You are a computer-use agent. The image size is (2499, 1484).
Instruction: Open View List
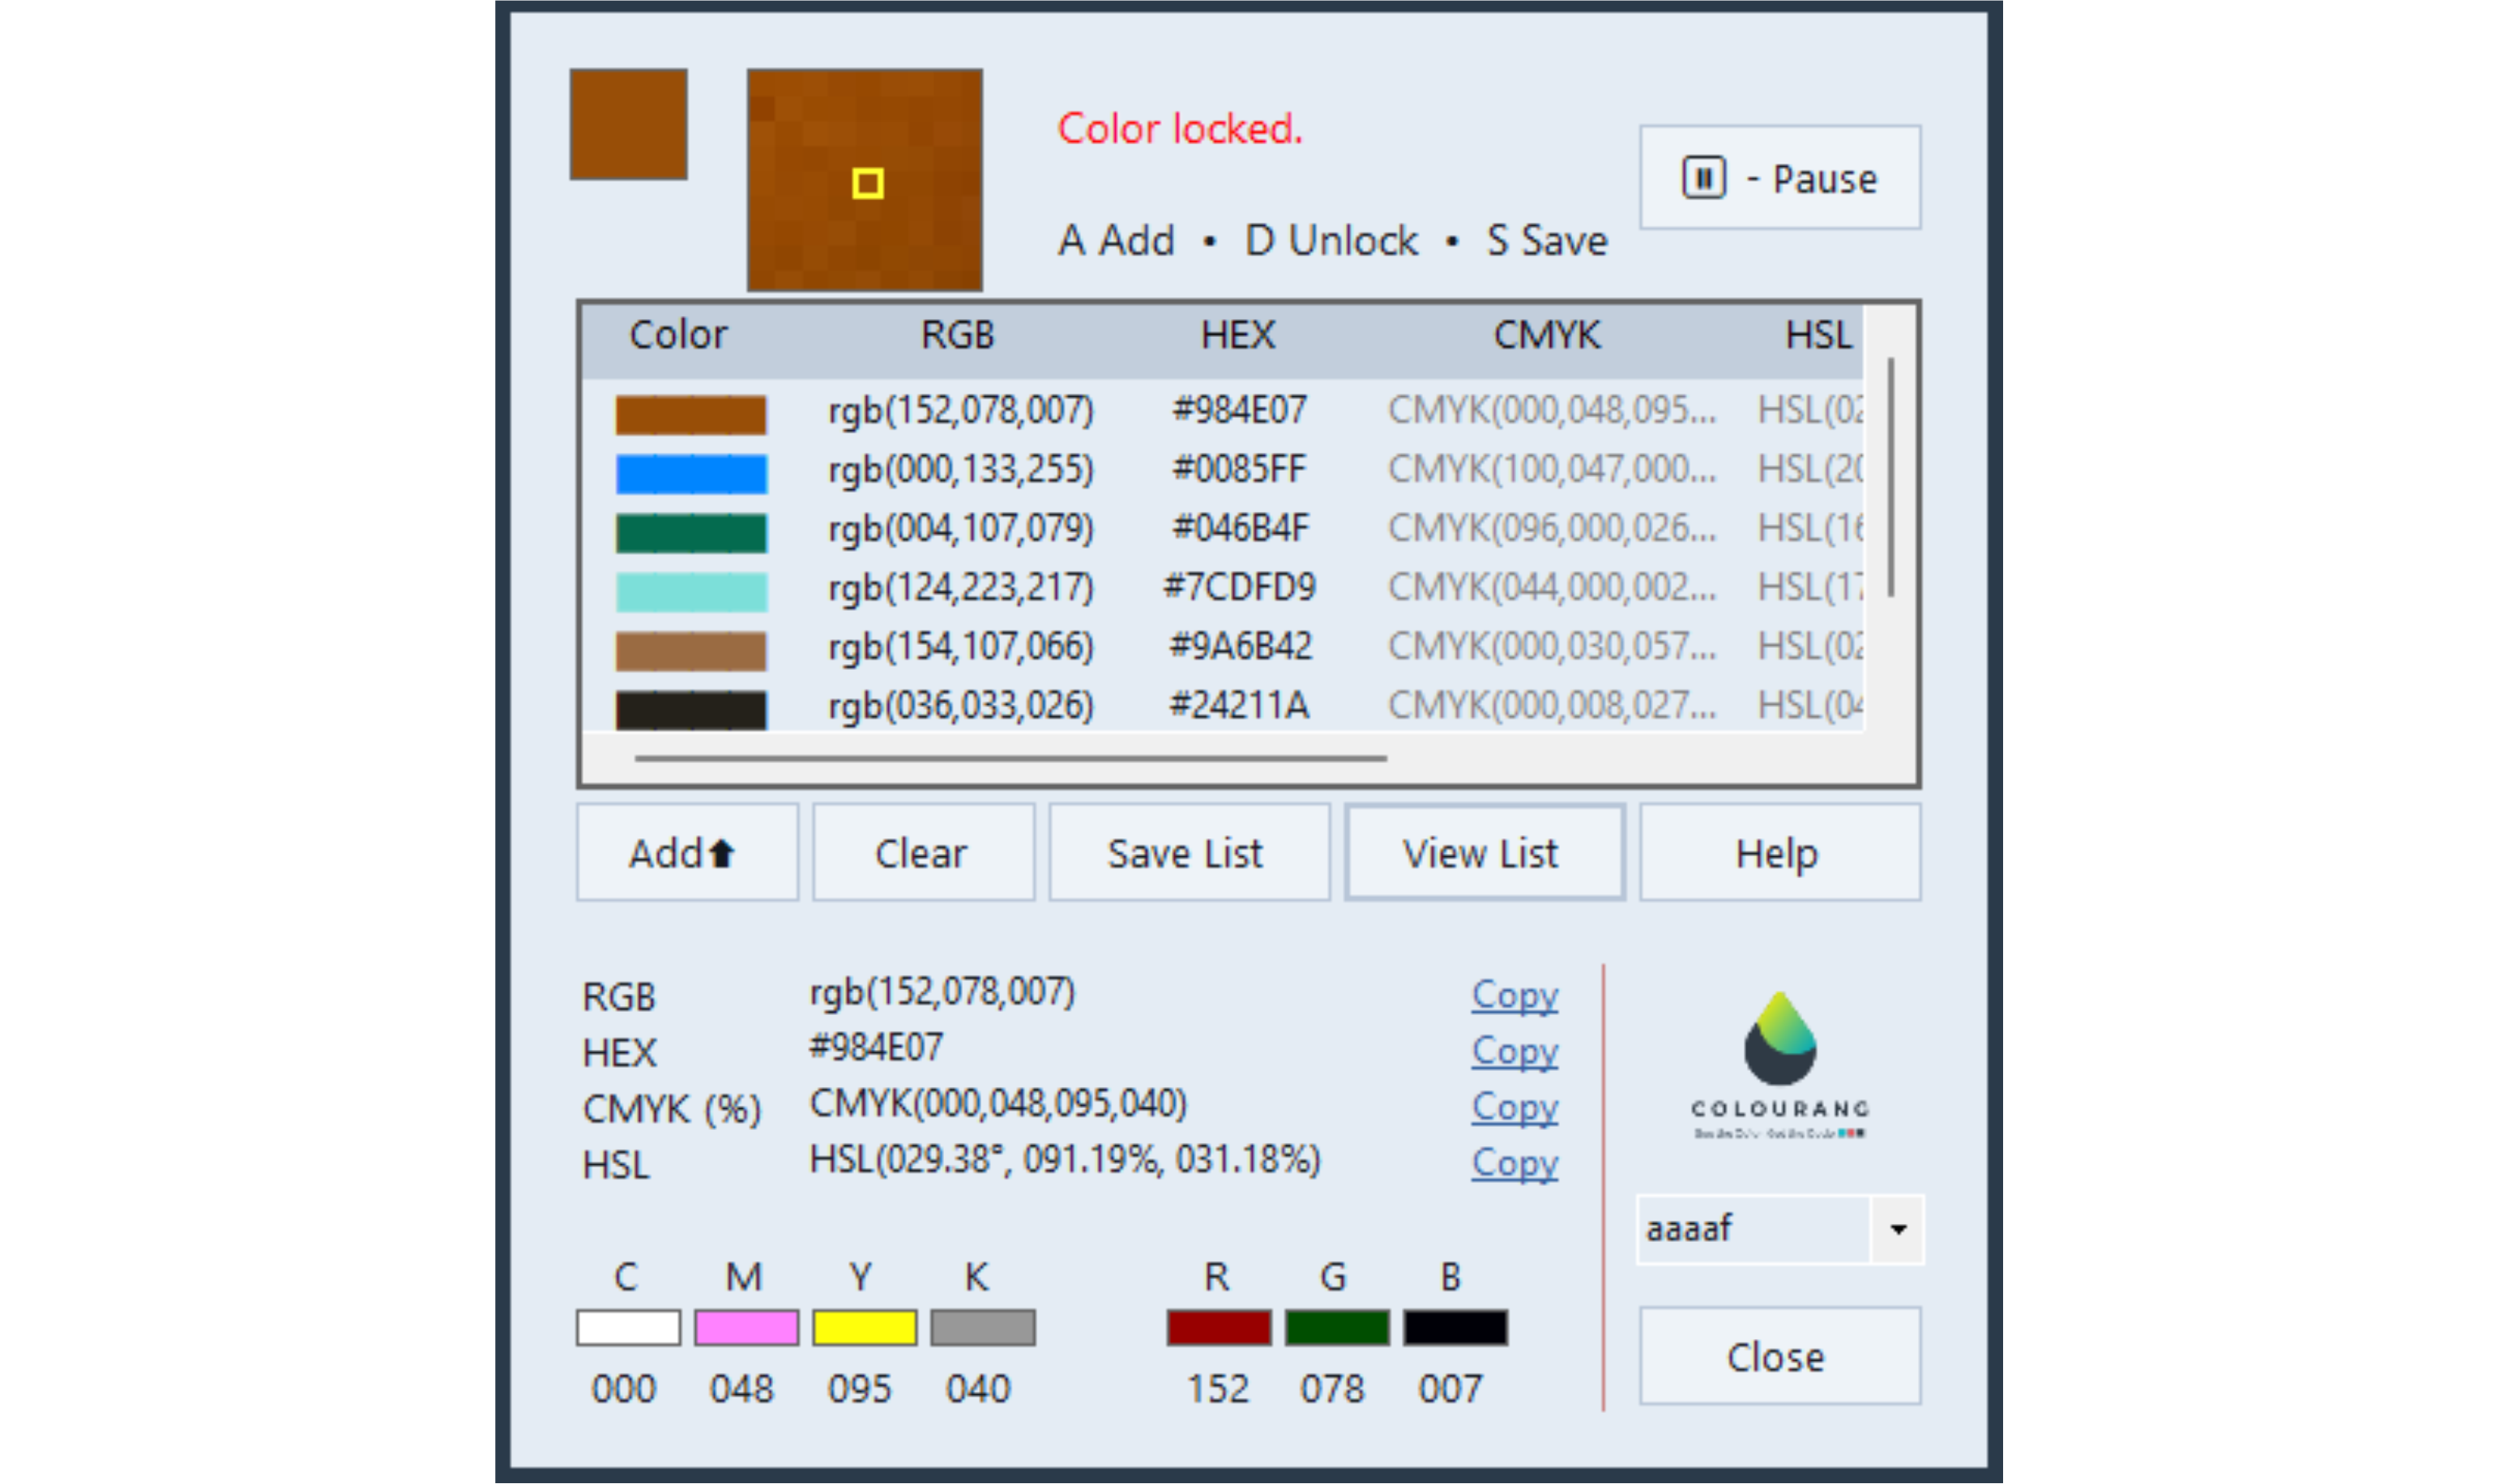[1484, 852]
